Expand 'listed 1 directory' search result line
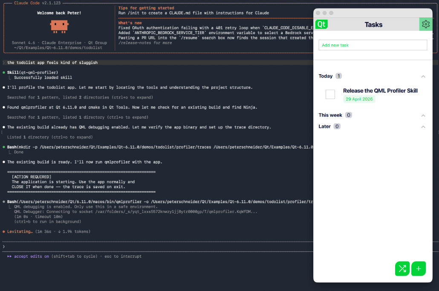439x291 pixels. click(78, 117)
